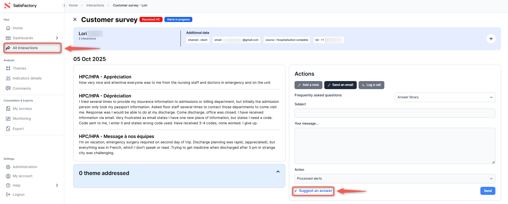Expand the Dashboards submenu arrow
Screen dimensions: 508x204
(x=57, y=38)
